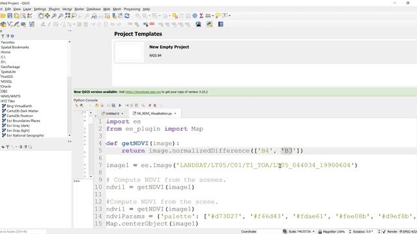
Task: Click the Run Script play icon
Action: (x=120, y=105)
